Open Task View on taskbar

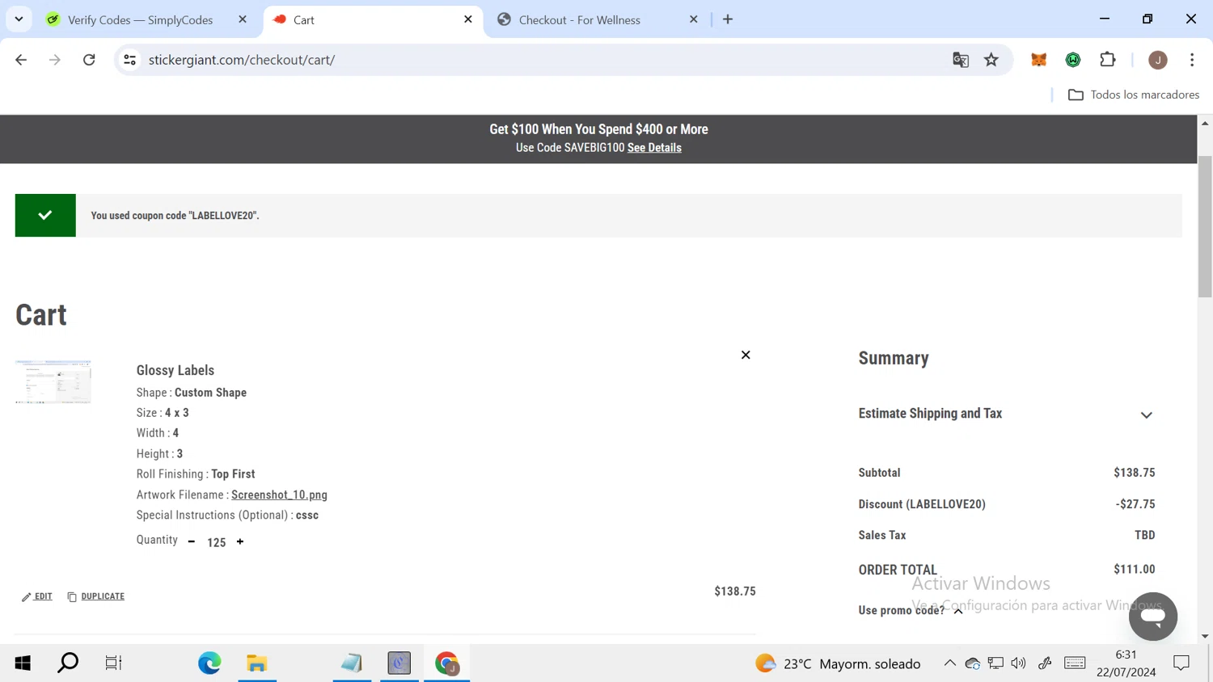pos(113,663)
